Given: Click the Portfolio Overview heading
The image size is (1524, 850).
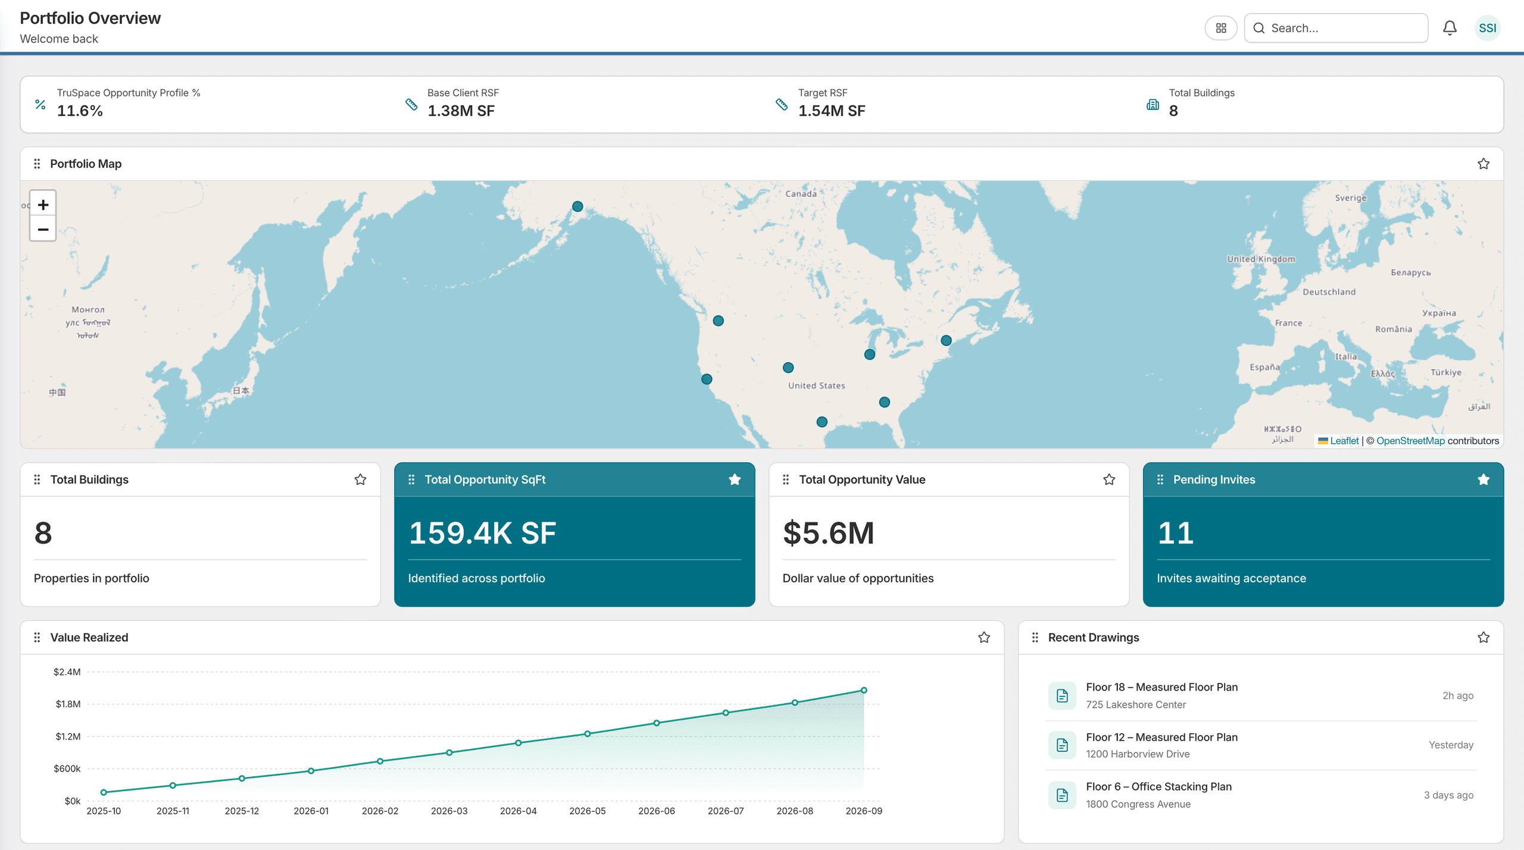Looking at the screenshot, I should [x=90, y=18].
